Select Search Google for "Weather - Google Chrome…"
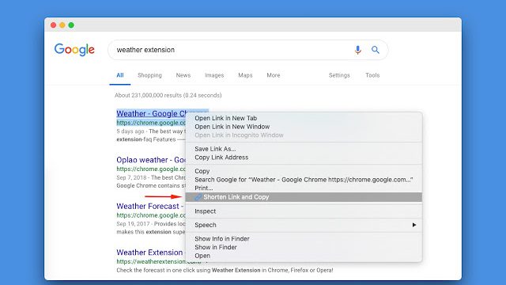The image size is (506, 285). (x=304, y=180)
